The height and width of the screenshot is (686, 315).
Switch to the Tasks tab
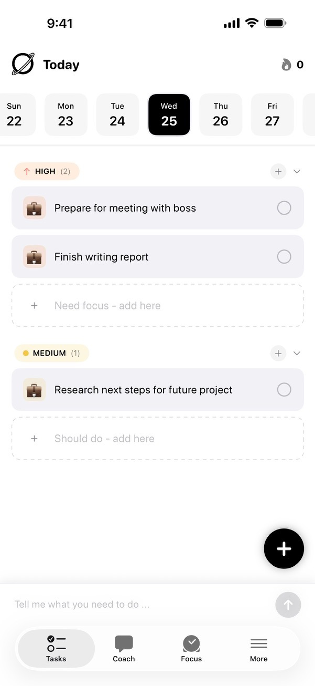coord(56,648)
